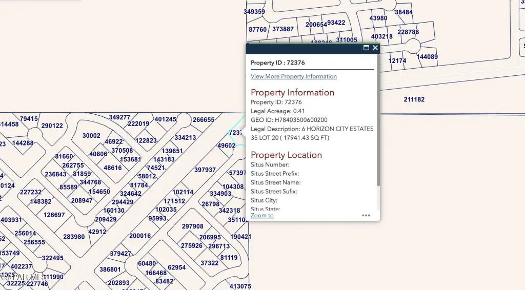This screenshot has width=525, height=290.
Task: Open View More Property Information link
Action: click(x=293, y=76)
